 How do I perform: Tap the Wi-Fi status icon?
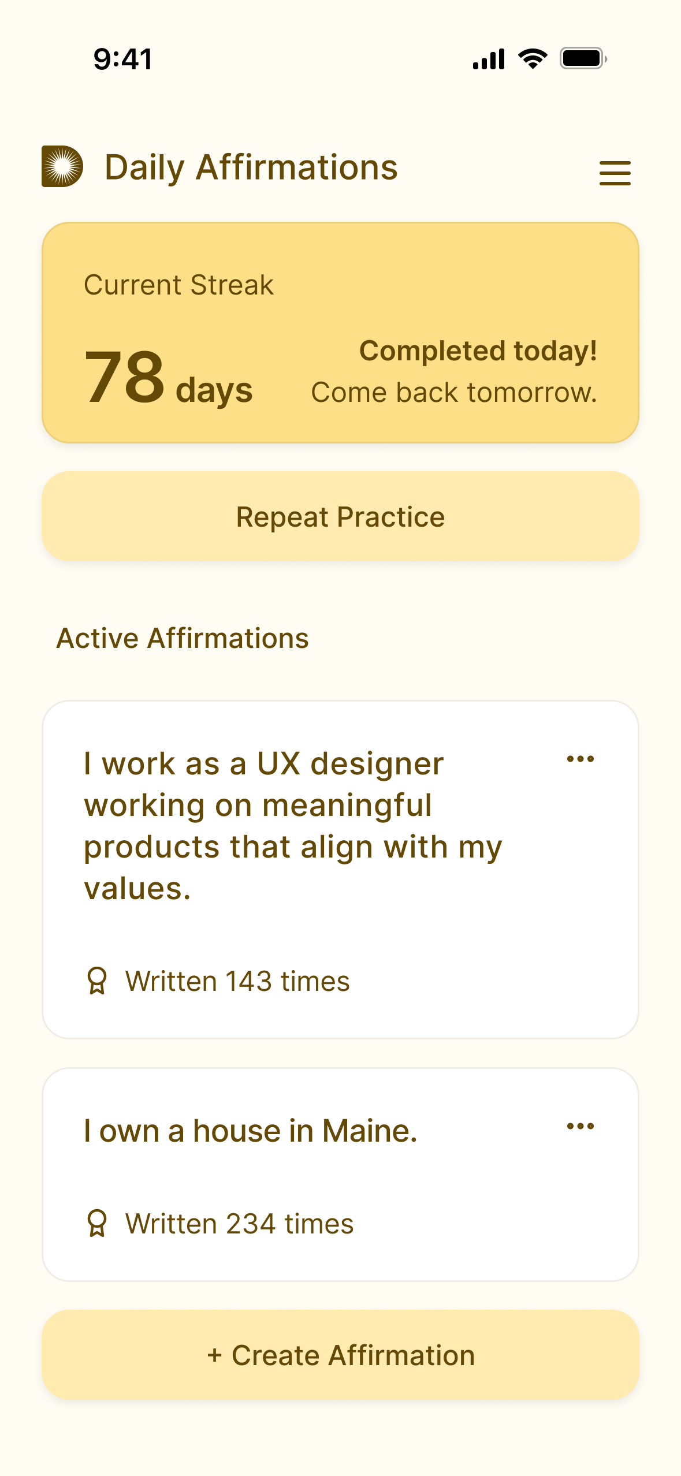point(533,59)
